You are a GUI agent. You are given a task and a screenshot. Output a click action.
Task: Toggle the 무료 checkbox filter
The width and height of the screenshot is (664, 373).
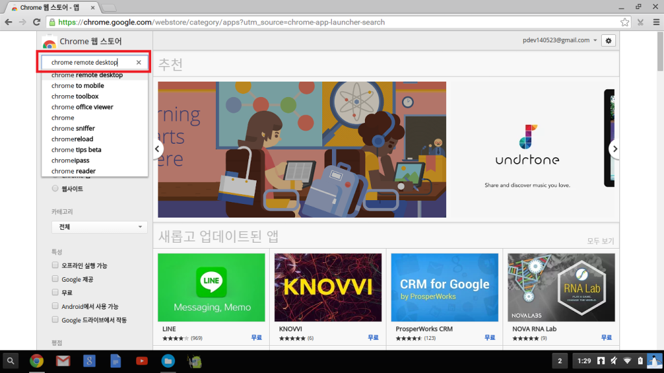tap(55, 292)
